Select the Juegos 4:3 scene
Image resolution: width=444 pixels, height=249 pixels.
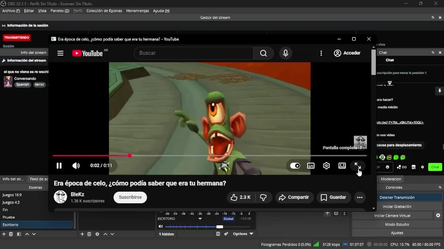click(37, 202)
